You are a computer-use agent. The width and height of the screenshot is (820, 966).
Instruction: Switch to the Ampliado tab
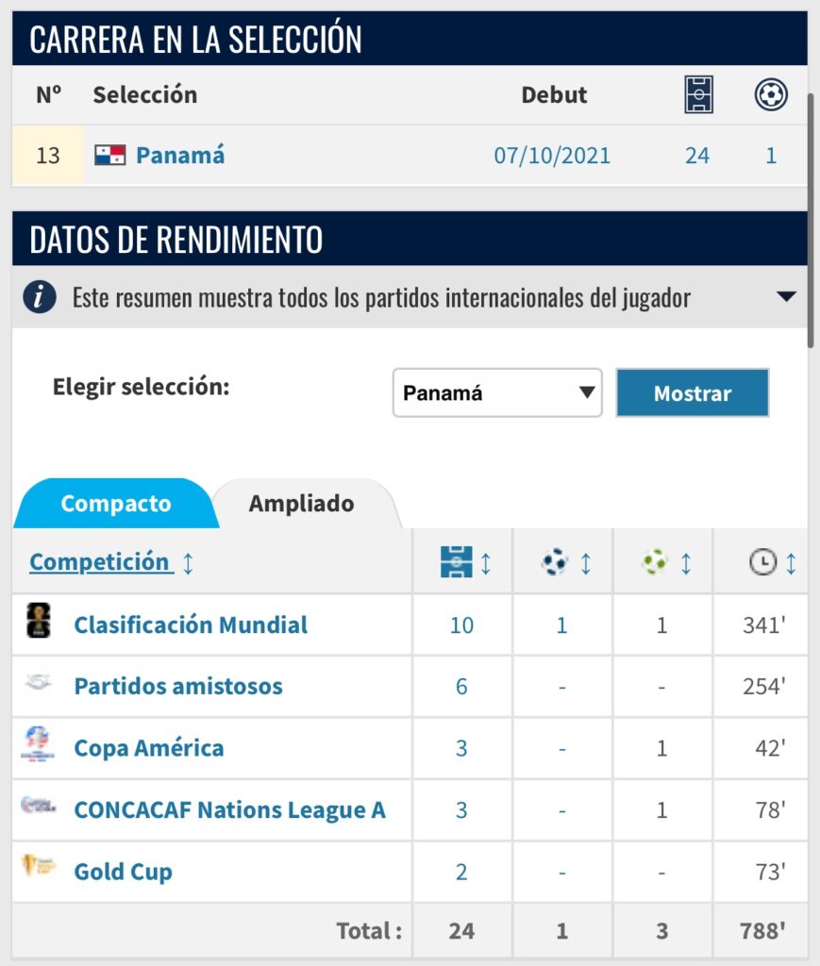pyautogui.click(x=302, y=504)
